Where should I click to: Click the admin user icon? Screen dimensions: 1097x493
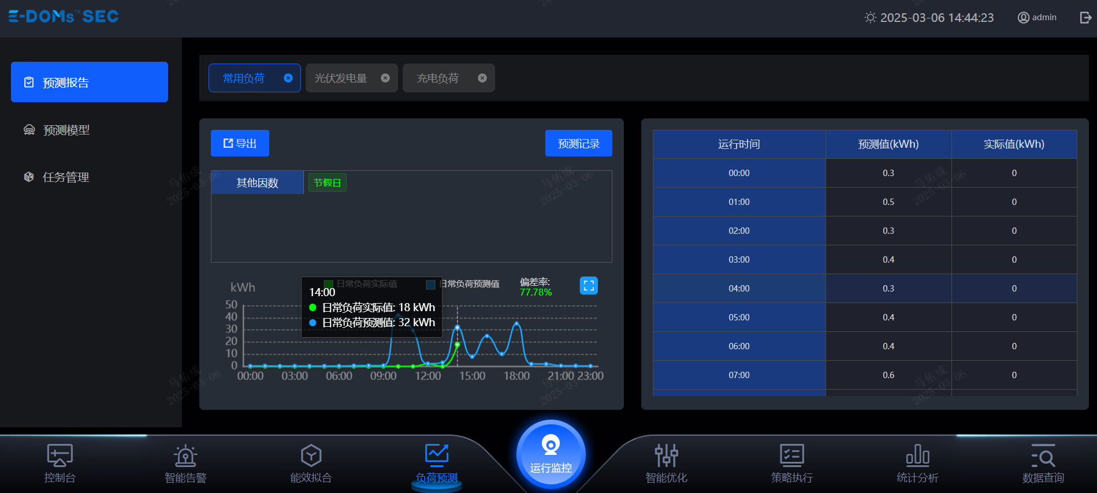[x=1023, y=17]
